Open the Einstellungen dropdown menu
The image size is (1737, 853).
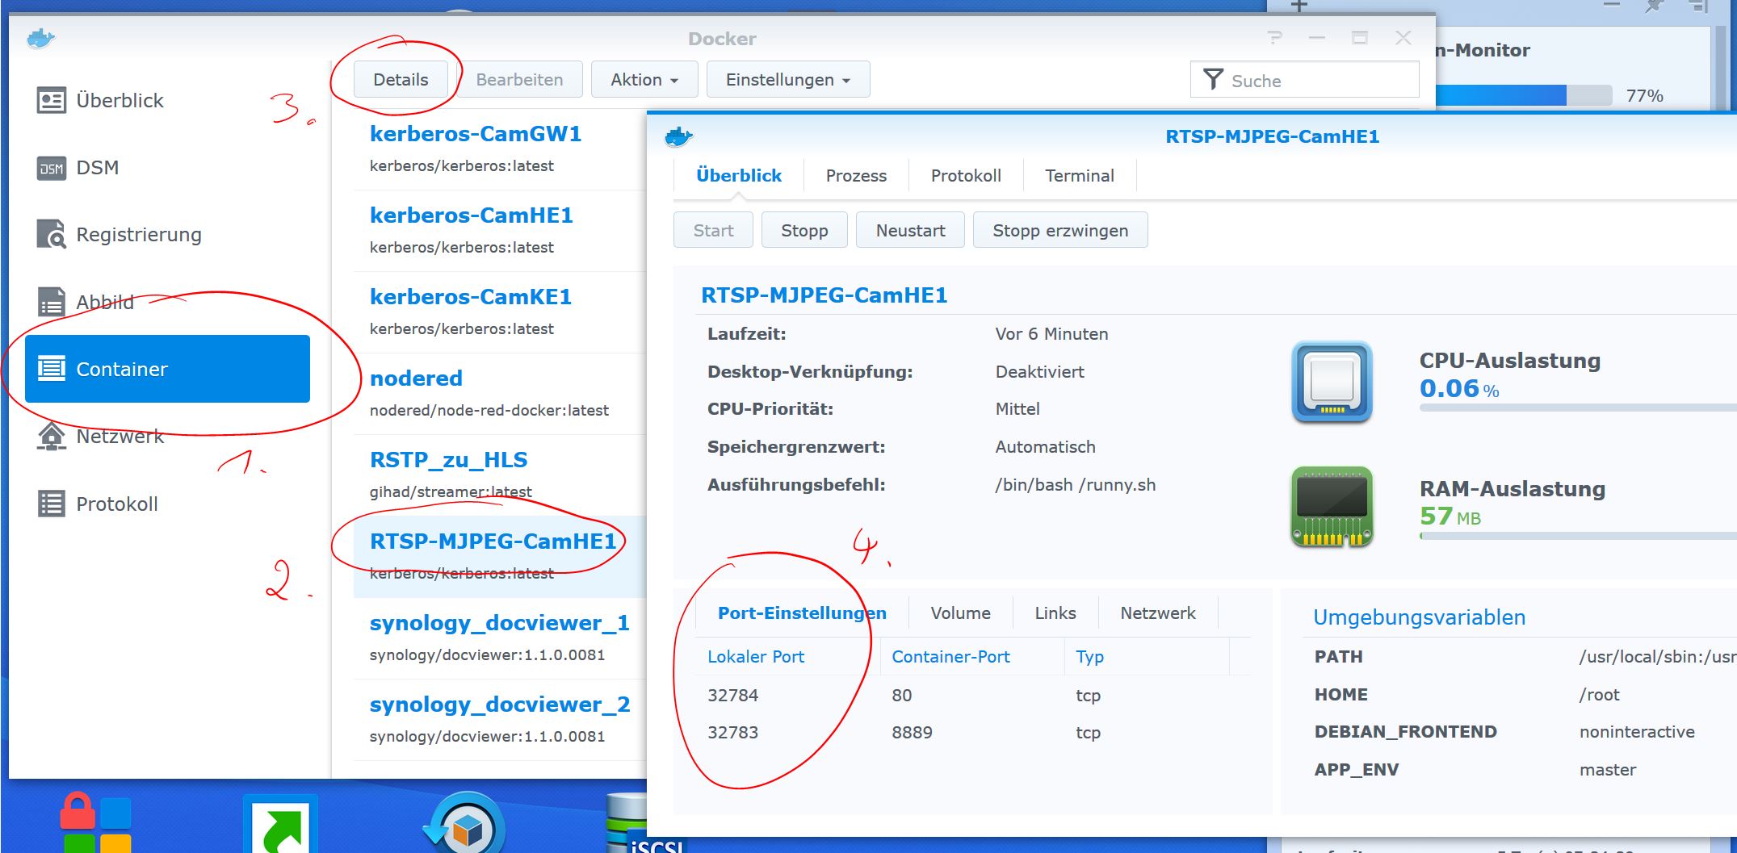coord(788,79)
